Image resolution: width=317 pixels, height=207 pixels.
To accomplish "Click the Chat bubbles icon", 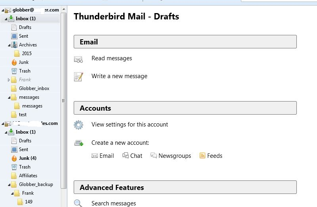I will point(126,155).
